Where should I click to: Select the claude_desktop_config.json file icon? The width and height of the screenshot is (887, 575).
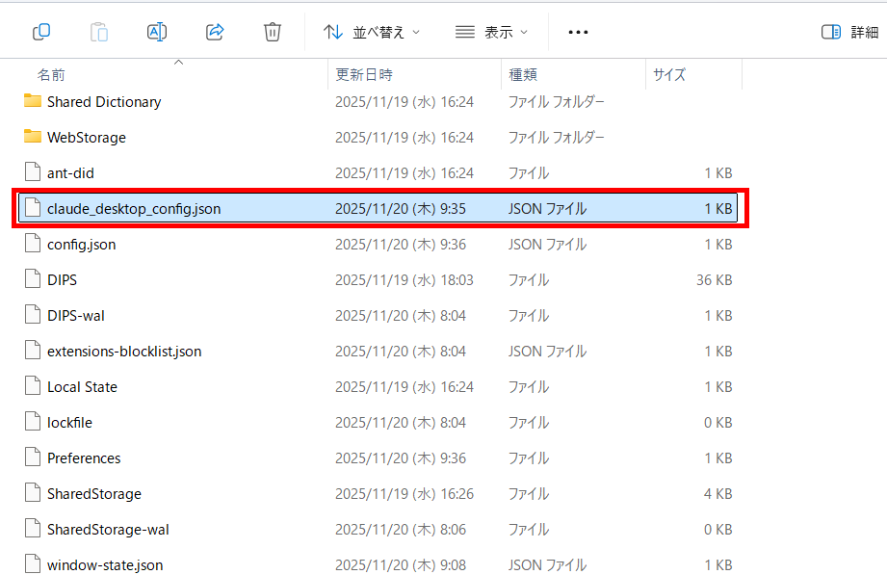[33, 208]
